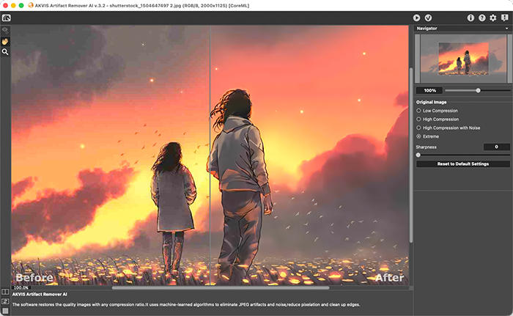Click the window title bar text

pyautogui.click(x=142, y=6)
